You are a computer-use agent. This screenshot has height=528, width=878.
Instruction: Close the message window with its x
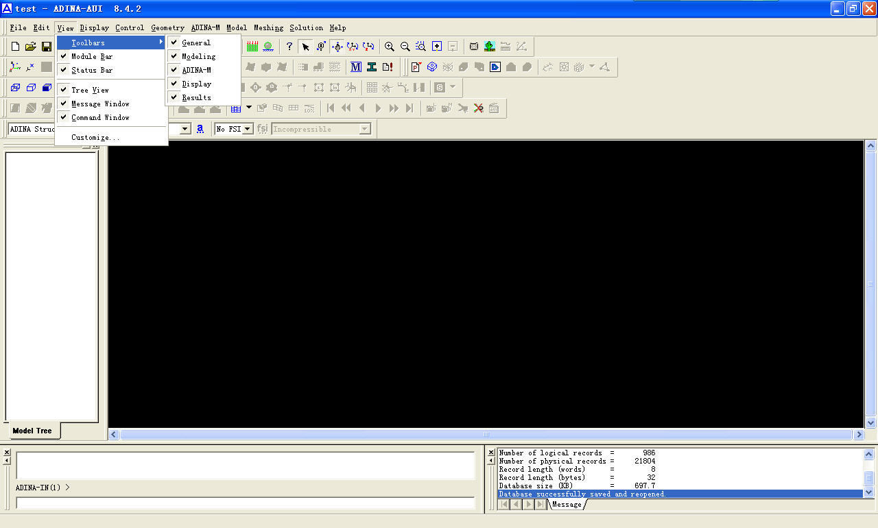(490, 453)
